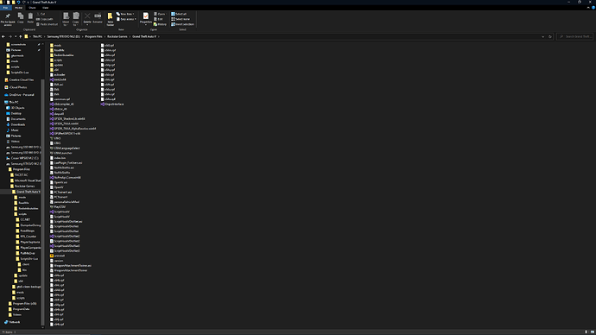Click the Forward navigation arrow
This screenshot has height=335, width=596.
tap(10, 37)
